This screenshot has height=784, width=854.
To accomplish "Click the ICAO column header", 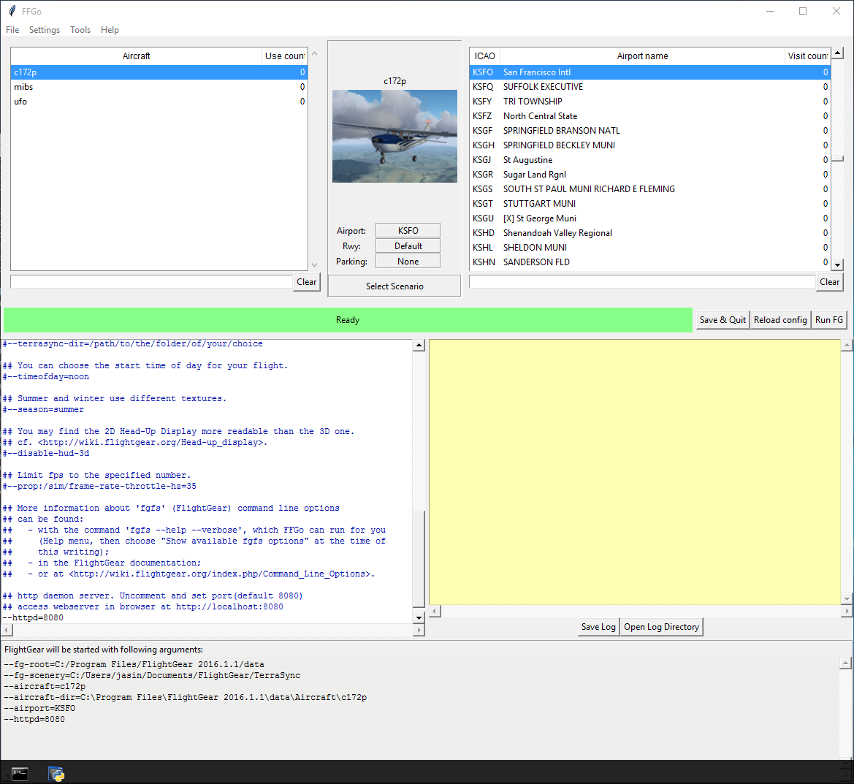I will [x=485, y=56].
